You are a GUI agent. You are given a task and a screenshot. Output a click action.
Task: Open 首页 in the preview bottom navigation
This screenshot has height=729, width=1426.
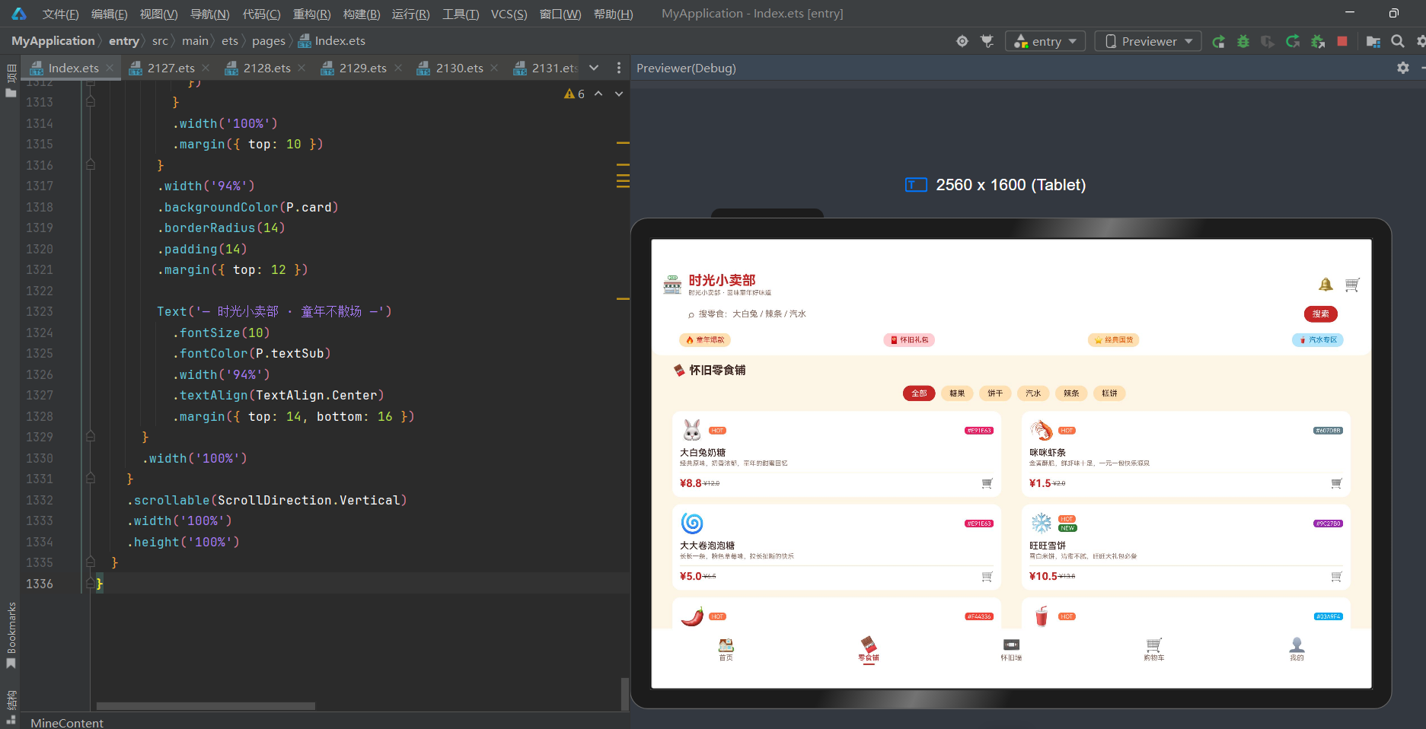(x=726, y=649)
